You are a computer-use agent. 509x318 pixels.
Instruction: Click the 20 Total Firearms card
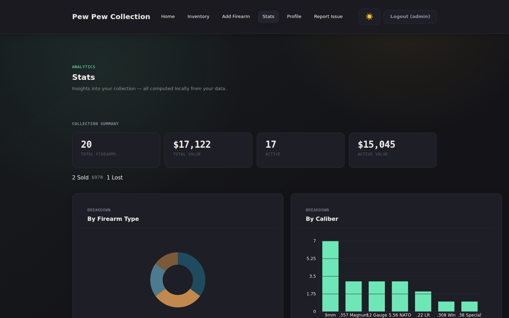coord(116,150)
